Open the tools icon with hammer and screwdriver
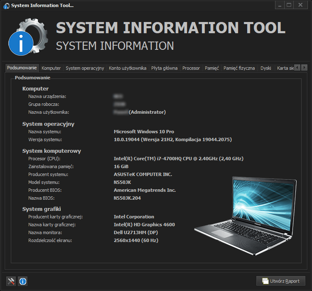312x291 pixels. (x=11, y=281)
